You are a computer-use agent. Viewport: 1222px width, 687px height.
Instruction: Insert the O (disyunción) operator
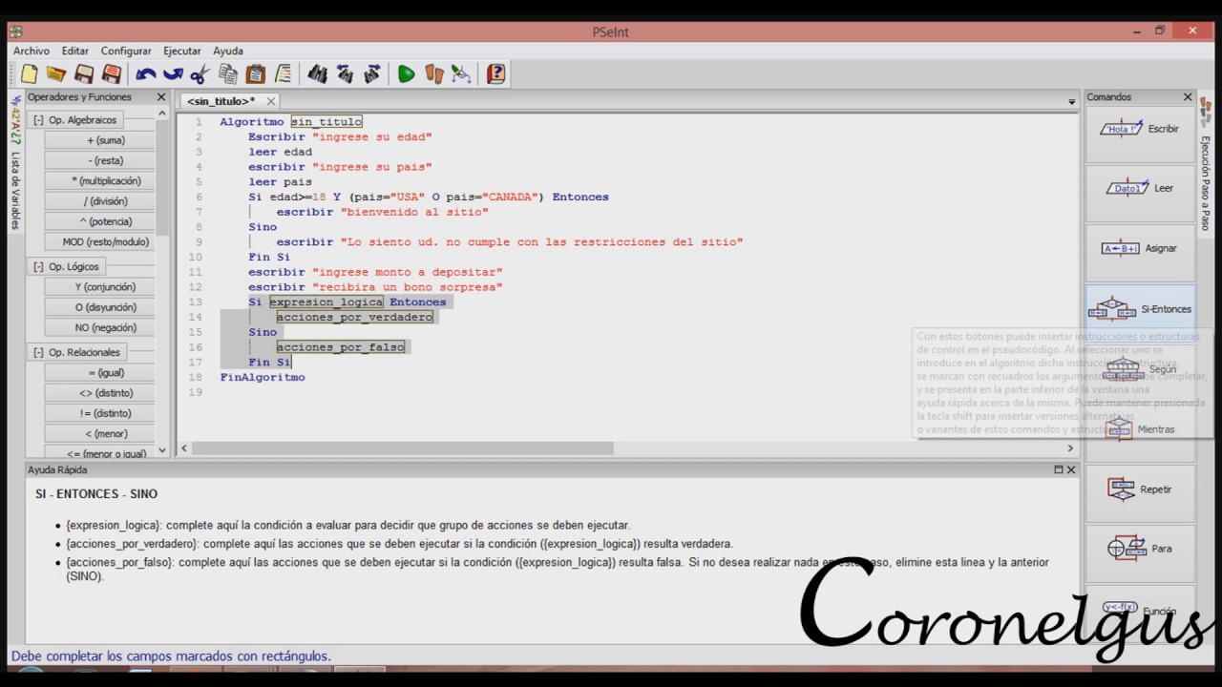pos(99,307)
